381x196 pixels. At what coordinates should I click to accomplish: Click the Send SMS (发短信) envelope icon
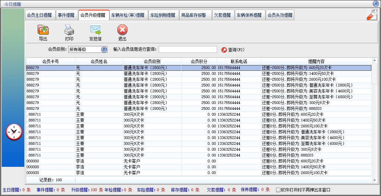[x=95, y=30]
